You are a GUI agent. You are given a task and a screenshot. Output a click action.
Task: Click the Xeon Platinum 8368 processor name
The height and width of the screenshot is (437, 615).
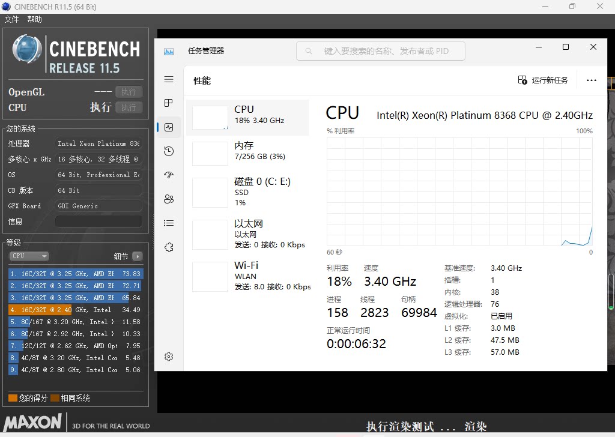485,115
